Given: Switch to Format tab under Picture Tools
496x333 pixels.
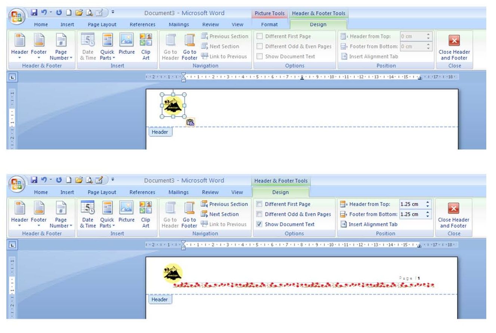Looking at the screenshot, I should [x=269, y=25].
